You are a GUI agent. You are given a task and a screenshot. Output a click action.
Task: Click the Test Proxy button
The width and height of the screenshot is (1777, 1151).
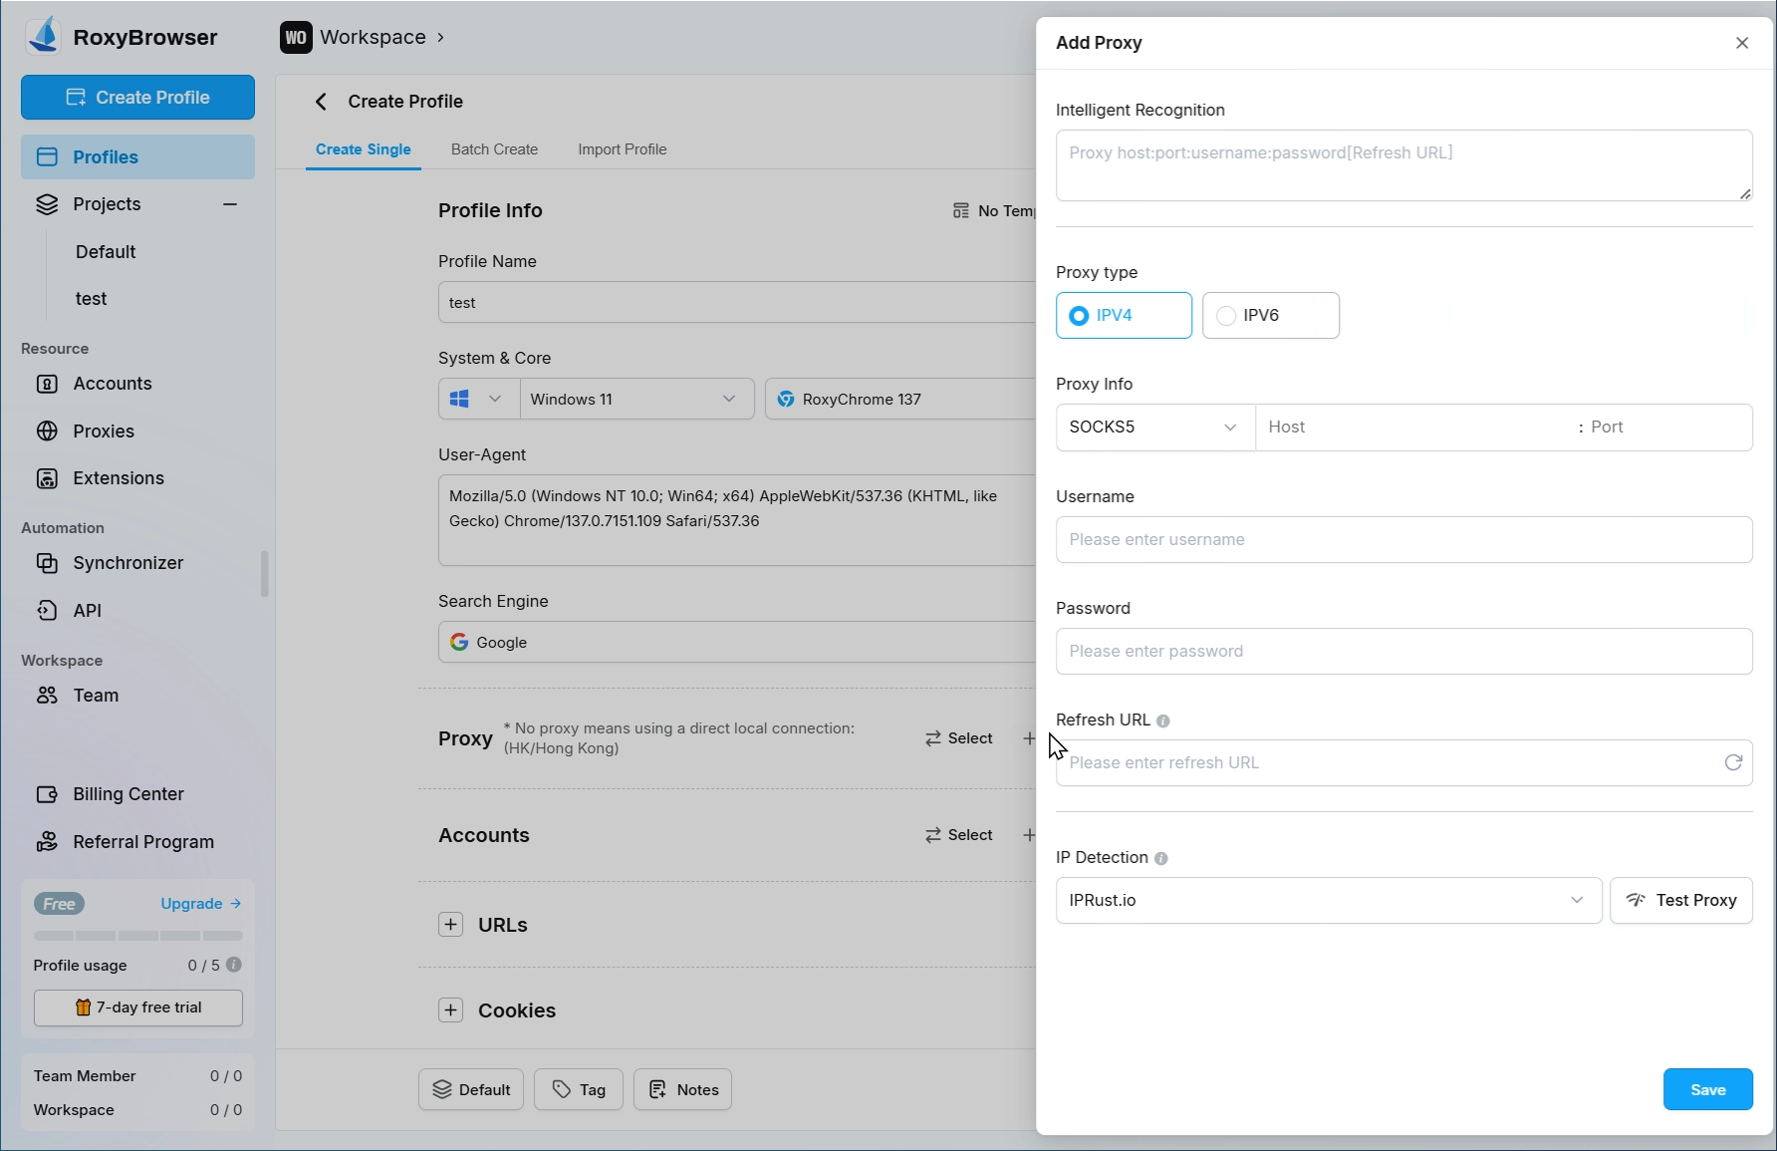[x=1681, y=900]
